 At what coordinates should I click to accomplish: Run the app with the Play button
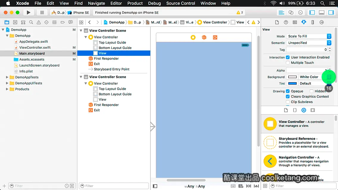pos(29,12)
